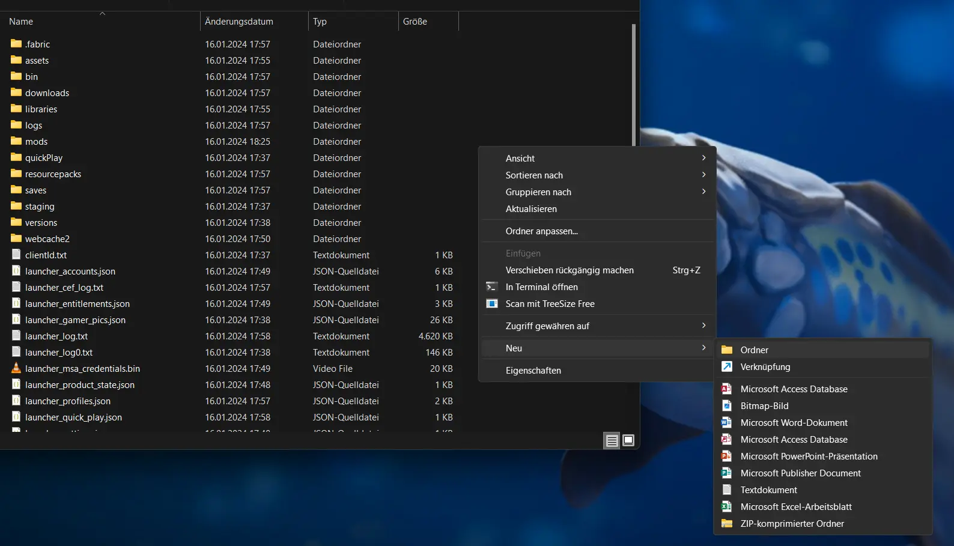Select Aktualisieren from the context menu

pos(531,209)
